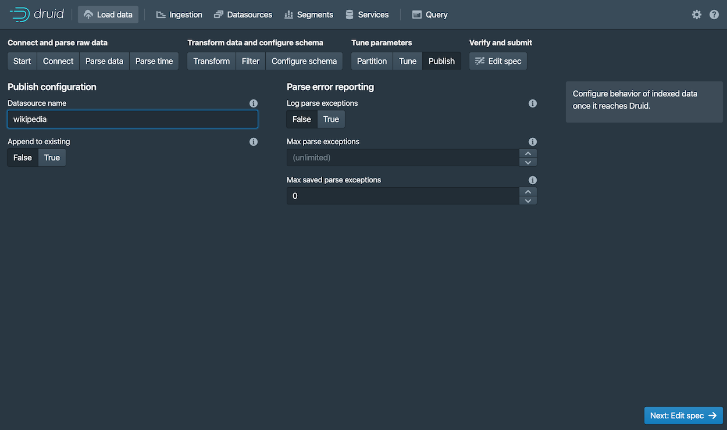Open the Datasources view

tap(243, 14)
